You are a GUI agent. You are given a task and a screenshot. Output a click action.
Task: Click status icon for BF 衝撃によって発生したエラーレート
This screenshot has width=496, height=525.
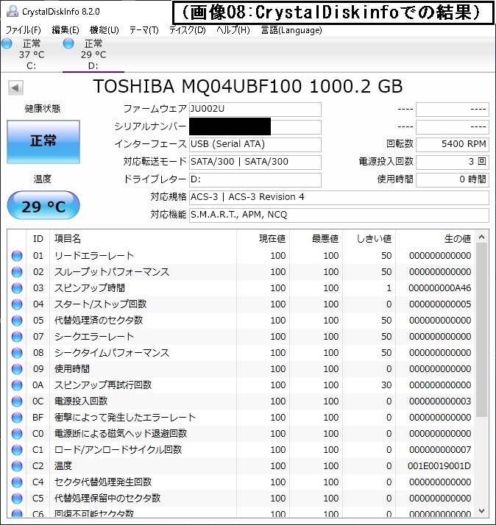pos(17,418)
